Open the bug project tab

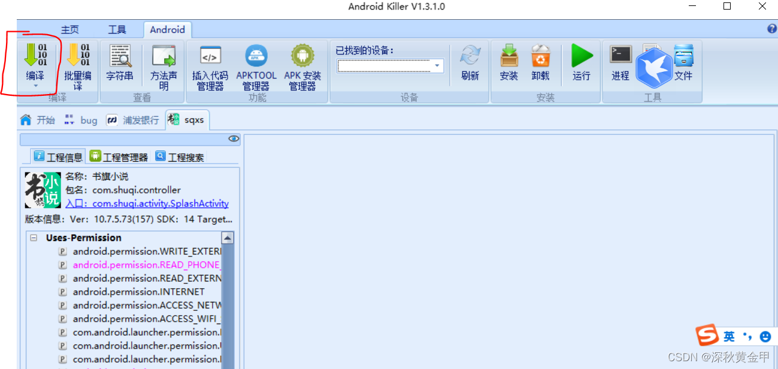click(x=81, y=120)
